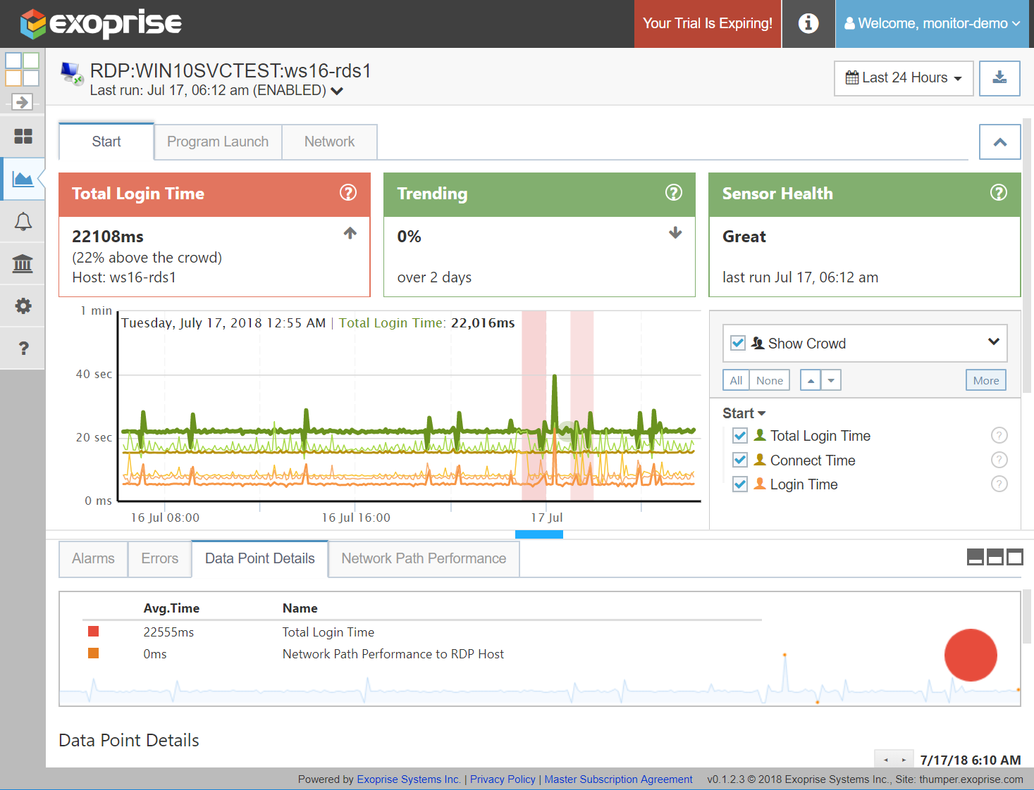Switch to the Start tab
Image resolution: width=1034 pixels, height=790 pixels.
point(106,142)
